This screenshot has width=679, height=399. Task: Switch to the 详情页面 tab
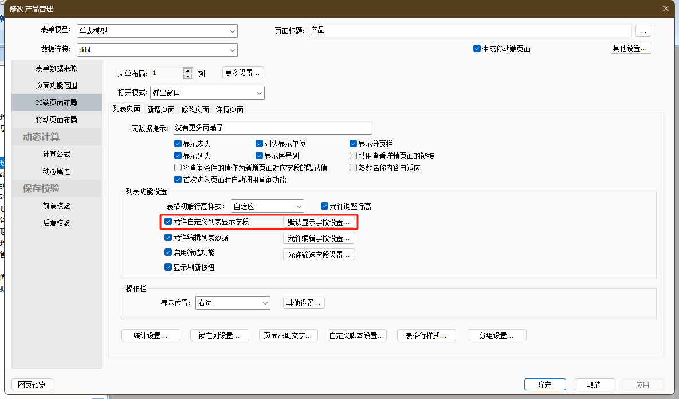coord(229,109)
